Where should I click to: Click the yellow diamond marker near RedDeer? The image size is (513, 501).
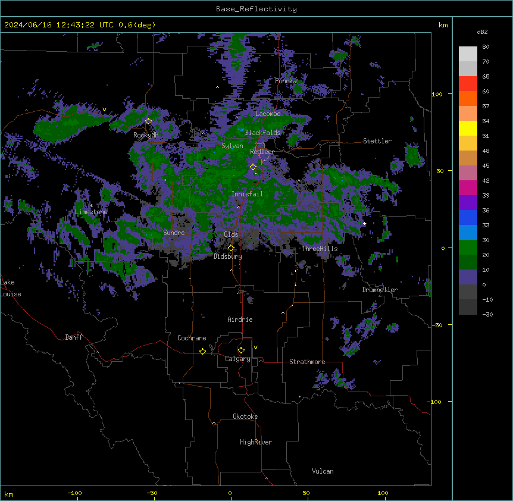tap(253, 167)
